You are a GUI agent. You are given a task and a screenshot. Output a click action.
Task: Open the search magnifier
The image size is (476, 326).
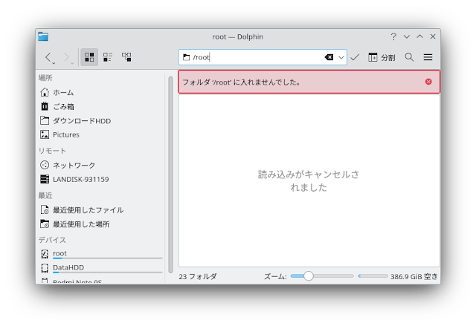[409, 57]
